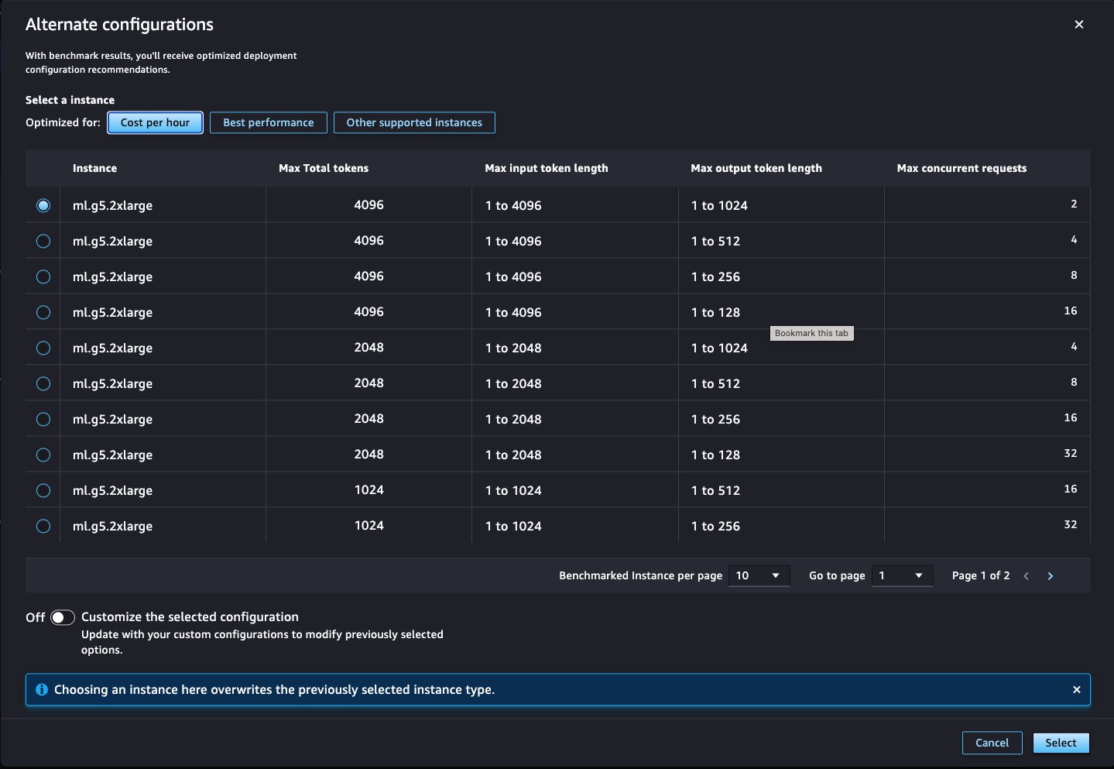
Task: Click the Max input token length header
Action: tap(547, 168)
